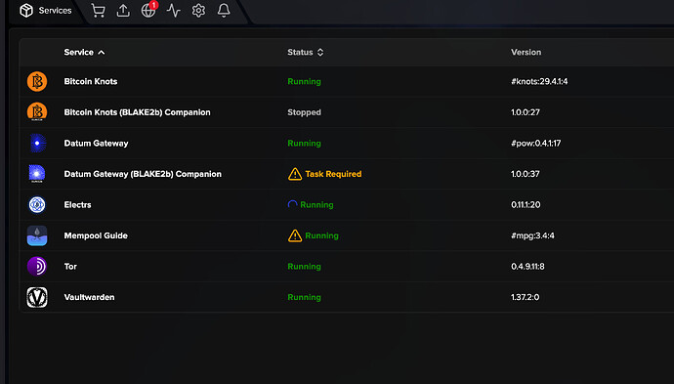The image size is (674, 384).
Task: Click the Electrs service icon
Action: tap(37, 204)
